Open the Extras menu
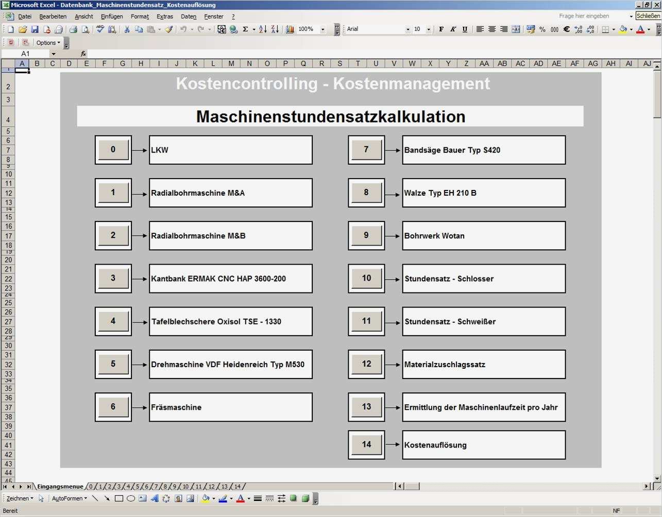 (x=164, y=16)
